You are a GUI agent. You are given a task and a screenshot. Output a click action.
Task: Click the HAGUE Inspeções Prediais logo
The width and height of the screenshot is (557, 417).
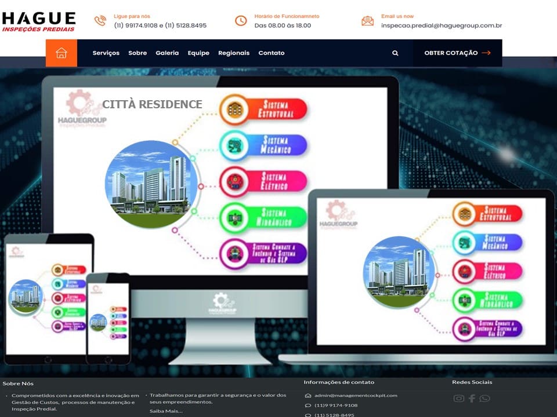coord(39,21)
